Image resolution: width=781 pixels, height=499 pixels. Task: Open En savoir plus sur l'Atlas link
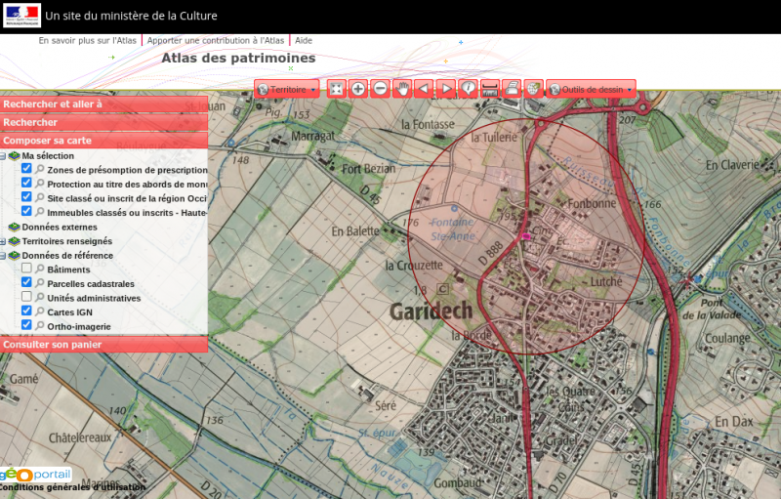88,41
